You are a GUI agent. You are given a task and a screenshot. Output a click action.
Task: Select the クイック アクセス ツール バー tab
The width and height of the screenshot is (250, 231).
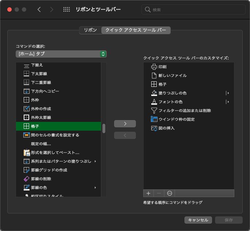(x=136, y=30)
